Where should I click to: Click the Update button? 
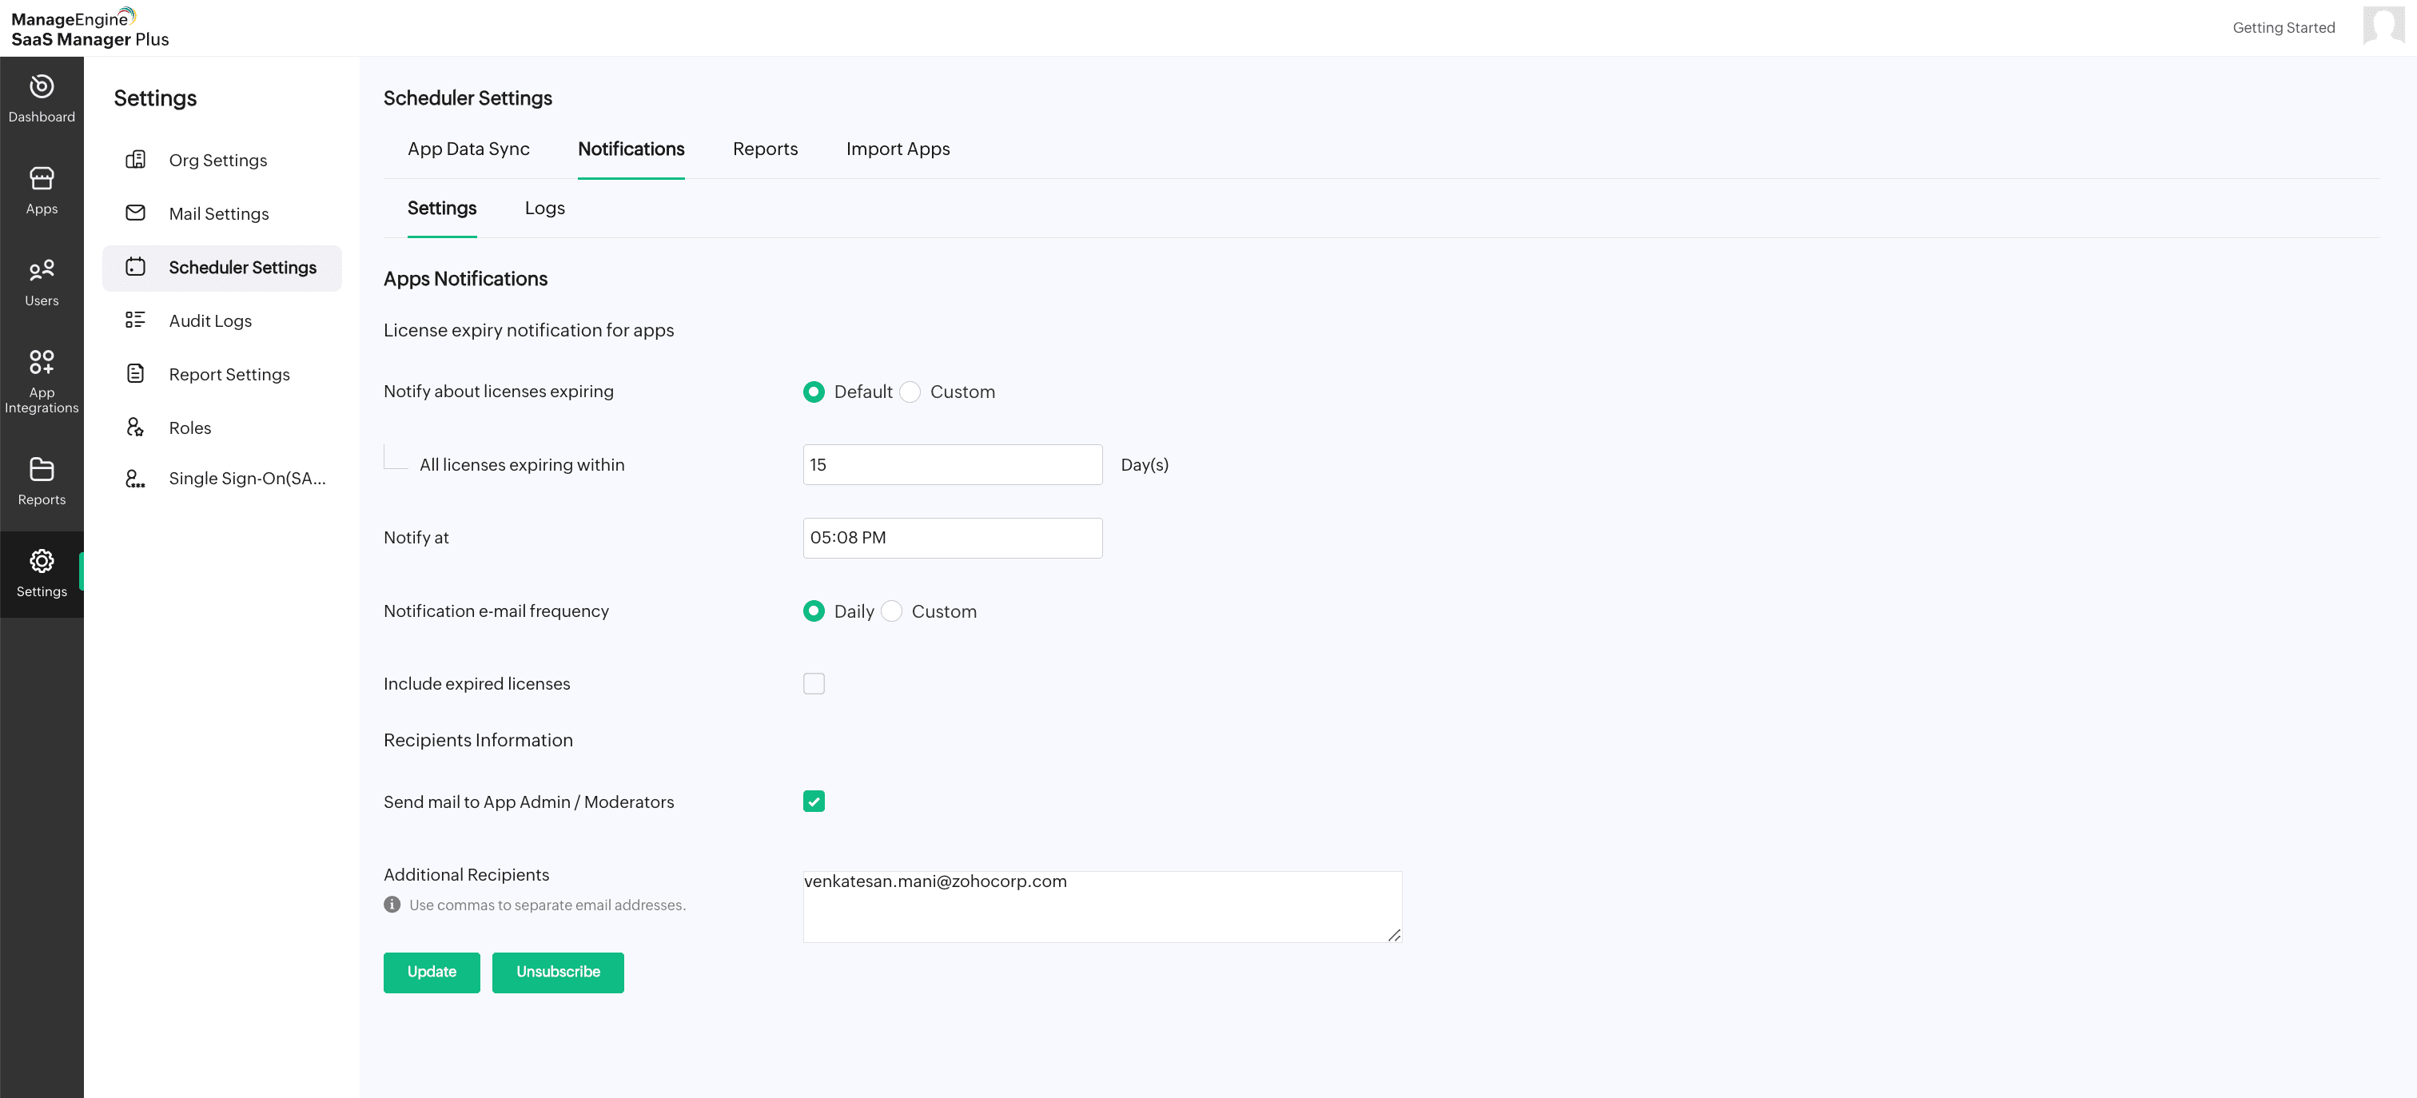432,973
